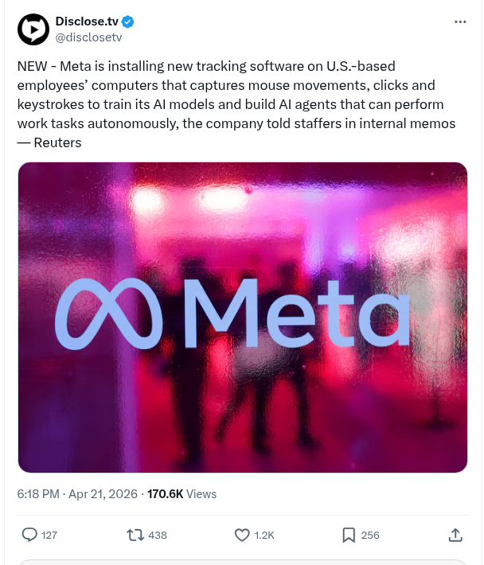Click the reply speech bubble icon
The image size is (484, 565).
(29, 535)
